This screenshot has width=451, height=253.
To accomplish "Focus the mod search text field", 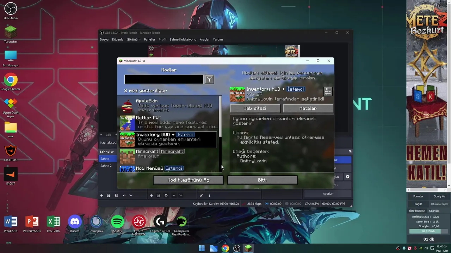I will pyautogui.click(x=164, y=79).
